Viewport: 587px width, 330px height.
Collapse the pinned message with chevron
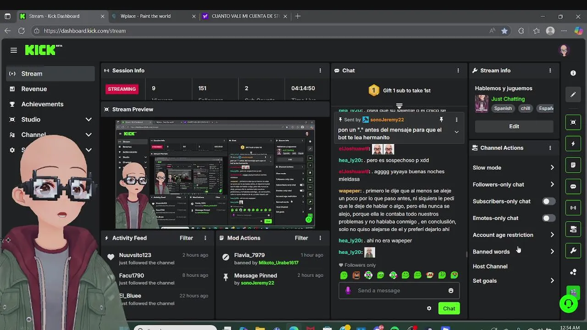456,132
